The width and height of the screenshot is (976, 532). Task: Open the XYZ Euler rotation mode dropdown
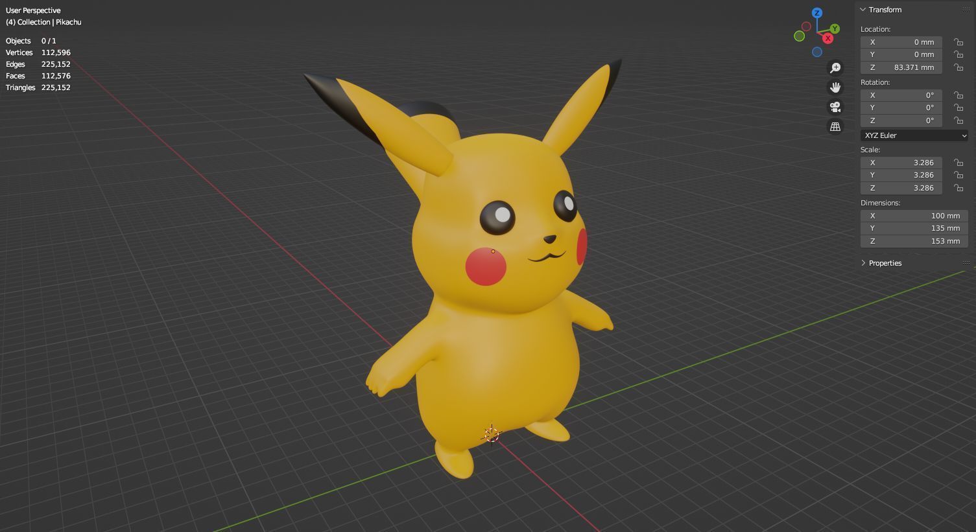(x=914, y=135)
